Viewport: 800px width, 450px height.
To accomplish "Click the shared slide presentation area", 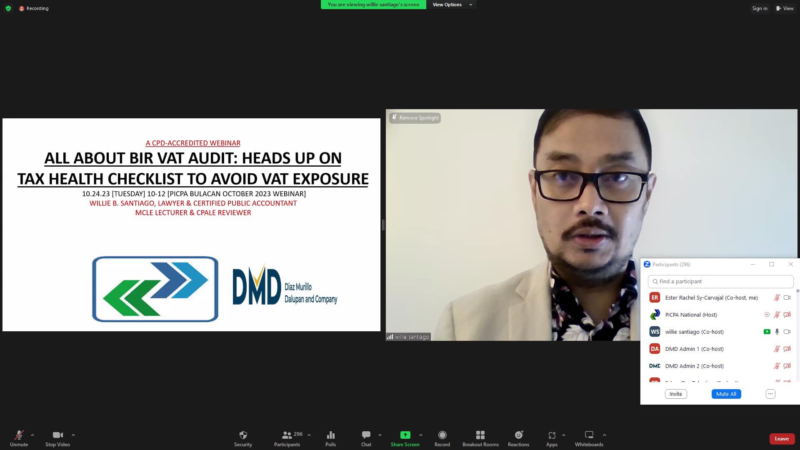I will (x=191, y=225).
